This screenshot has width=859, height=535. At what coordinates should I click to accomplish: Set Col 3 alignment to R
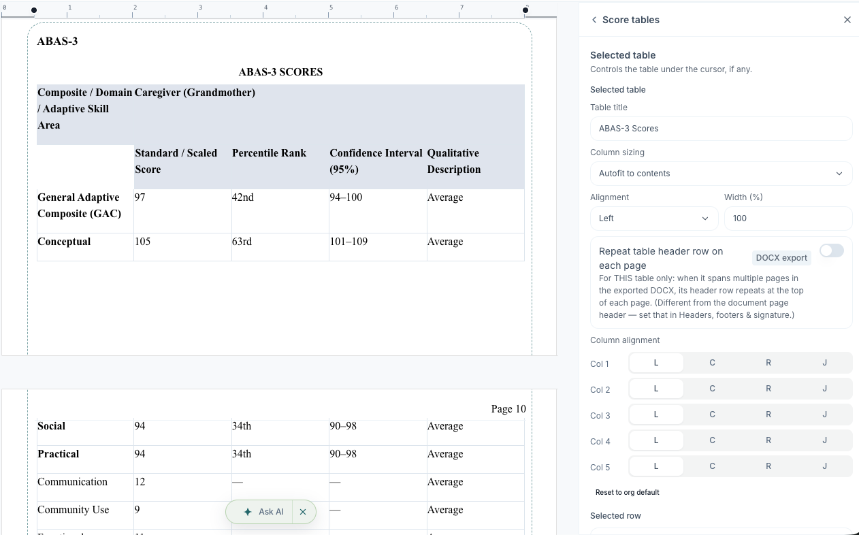pyautogui.click(x=768, y=415)
